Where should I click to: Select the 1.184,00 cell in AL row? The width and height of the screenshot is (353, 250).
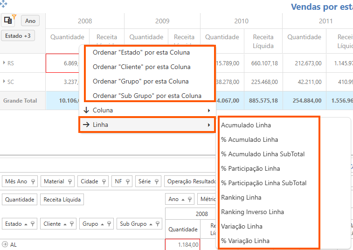[x=183, y=244]
